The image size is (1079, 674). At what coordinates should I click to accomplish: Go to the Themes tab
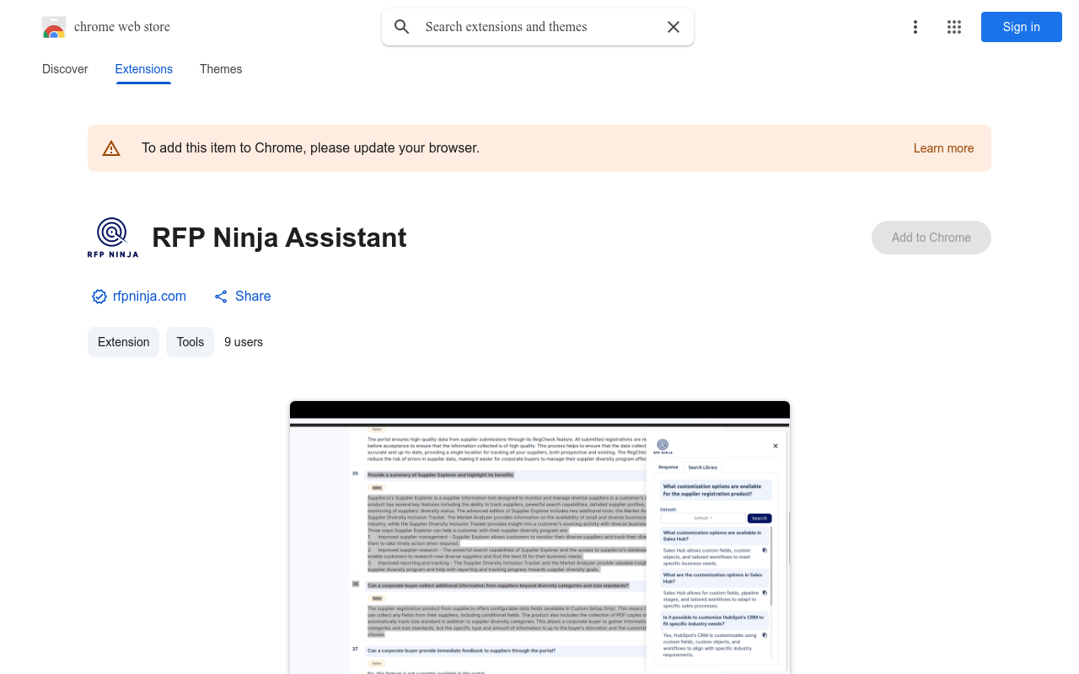point(221,69)
